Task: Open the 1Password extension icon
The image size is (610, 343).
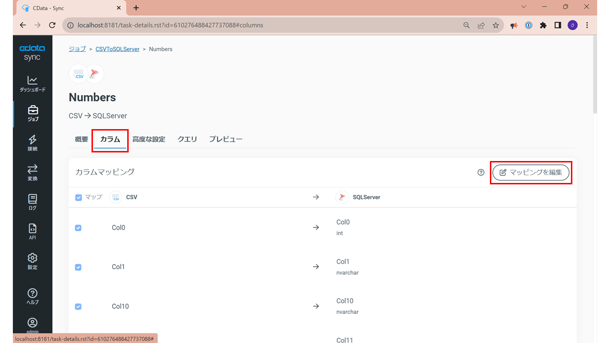Action: click(x=529, y=25)
